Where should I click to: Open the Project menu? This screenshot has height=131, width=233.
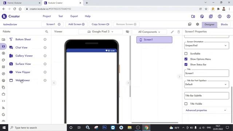(47, 16)
